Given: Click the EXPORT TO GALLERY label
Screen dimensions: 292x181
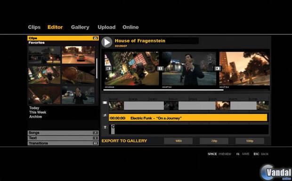Looking at the screenshot, I should [x=124, y=141].
